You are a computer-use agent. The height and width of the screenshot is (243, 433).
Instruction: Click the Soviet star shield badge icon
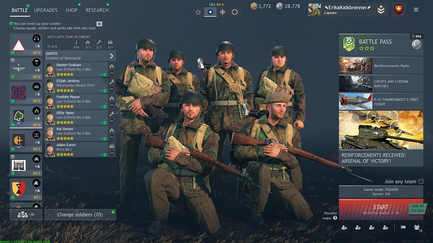(x=398, y=10)
